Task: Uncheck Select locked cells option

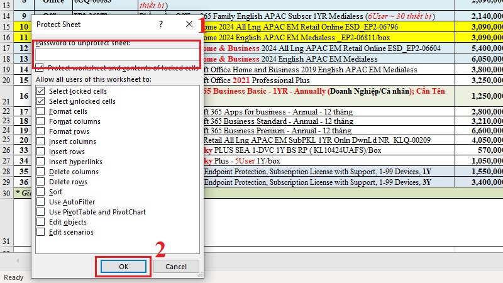Action: pos(40,91)
